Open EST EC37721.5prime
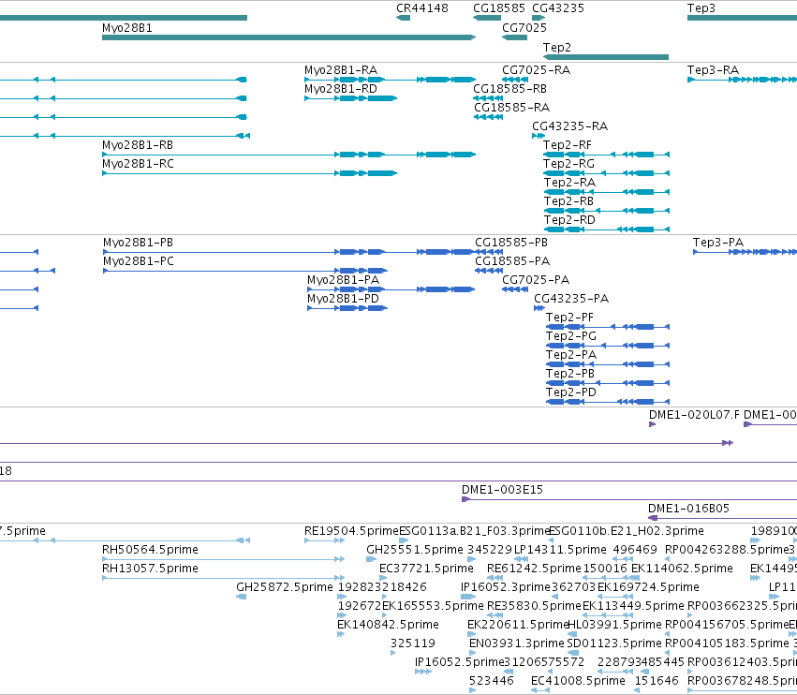 pyautogui.click(x=383, y=578)
